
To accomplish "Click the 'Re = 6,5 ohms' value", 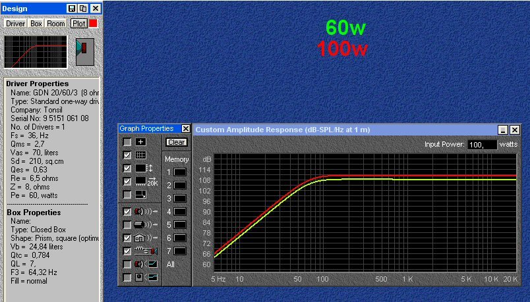I will [34, 178].
